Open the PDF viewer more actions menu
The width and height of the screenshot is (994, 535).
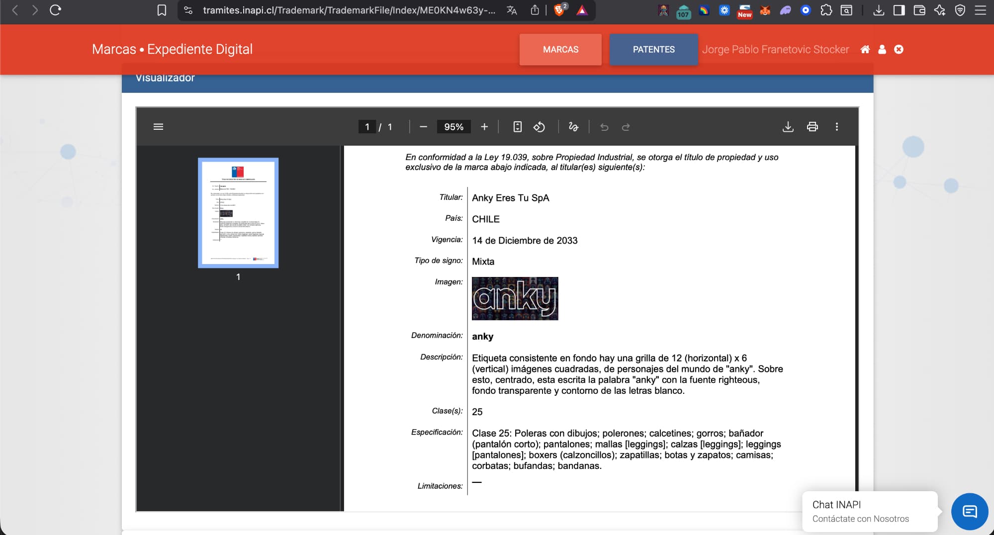coord(837,127)
